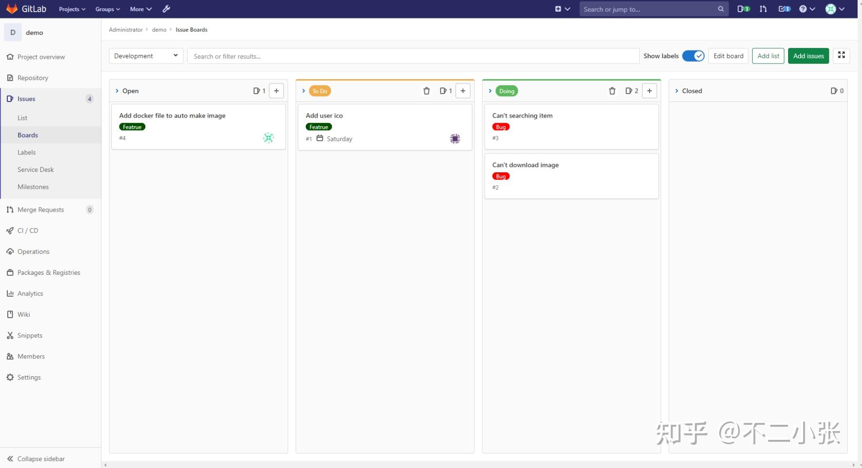Open the help question mark menu
Viewport: 862px width, 468px height.
pyautogui.click(x=807, y=9)
